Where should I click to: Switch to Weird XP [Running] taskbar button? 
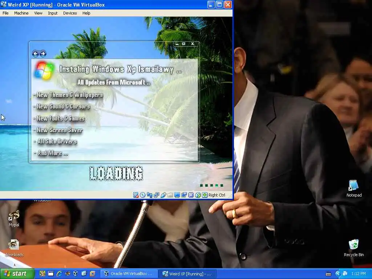tap(187, 274)
